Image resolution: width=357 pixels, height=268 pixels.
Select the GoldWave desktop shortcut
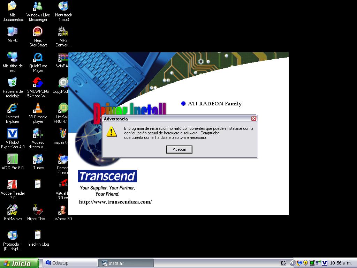pos(13,213)
